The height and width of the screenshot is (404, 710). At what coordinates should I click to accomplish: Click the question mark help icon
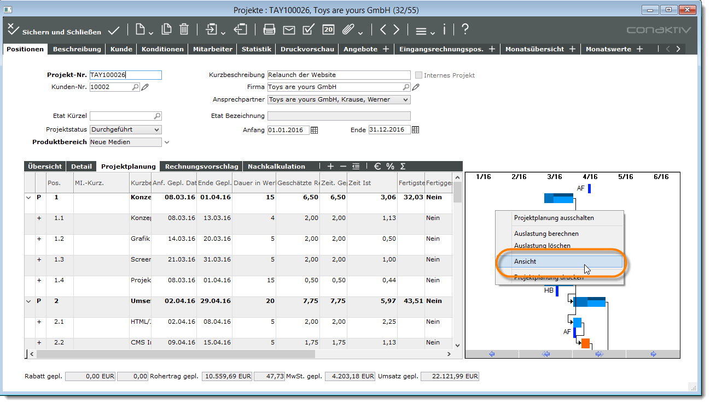click(464, 29)
